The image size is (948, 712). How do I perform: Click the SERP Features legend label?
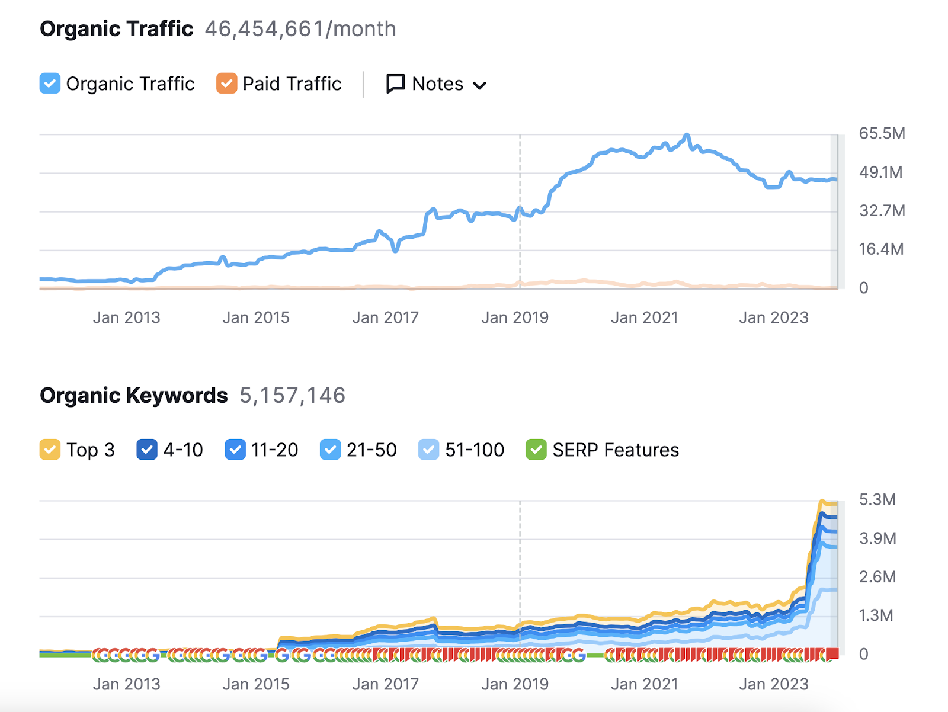click(616, 450)
